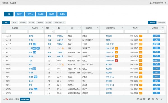Click the birthday cake icon in the OB062 row
This screenshot has height=103, width=168.
63,65
